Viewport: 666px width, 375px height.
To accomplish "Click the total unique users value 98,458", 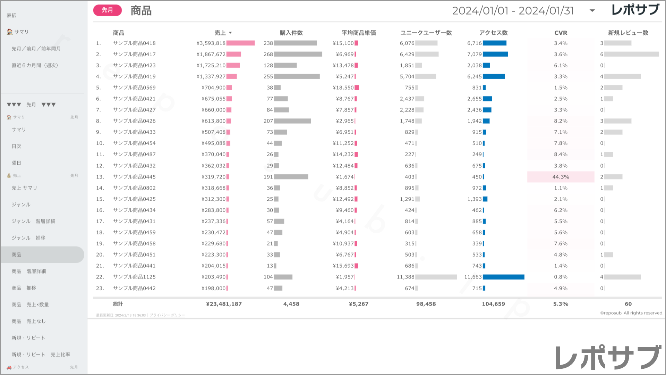I will [426, 304].
